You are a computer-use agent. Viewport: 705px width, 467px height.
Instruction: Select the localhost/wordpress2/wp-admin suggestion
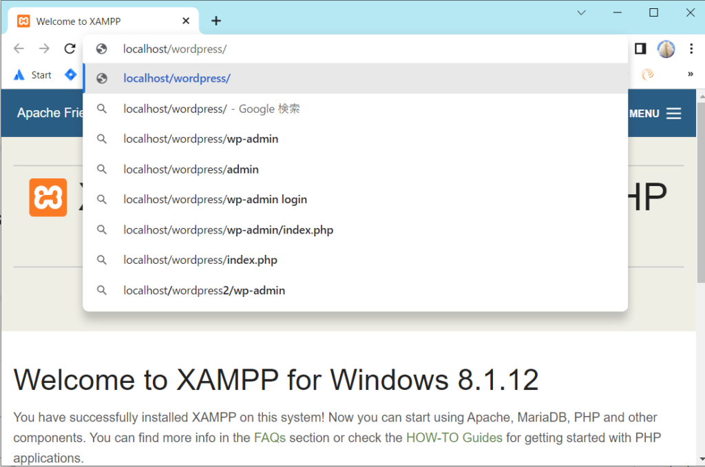click(x=204, y=291)
